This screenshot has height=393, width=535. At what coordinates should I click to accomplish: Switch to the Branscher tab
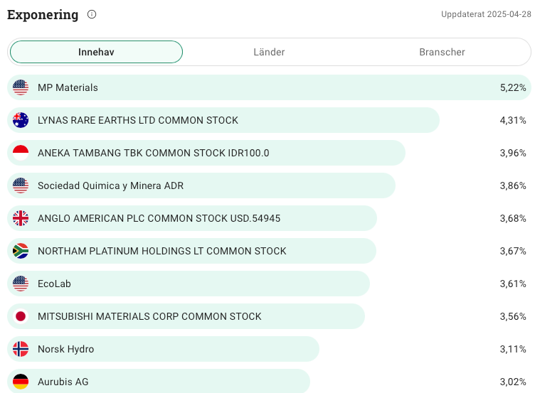pos(442,52)
